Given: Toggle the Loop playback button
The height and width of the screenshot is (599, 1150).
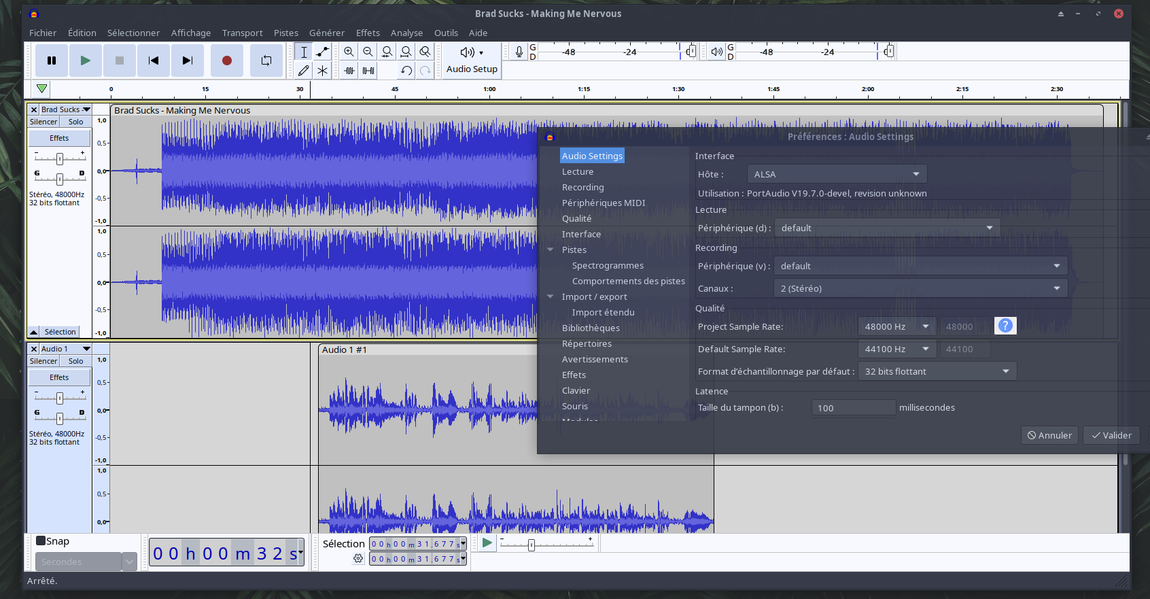Looking at the screenshot, I should click(x=266, y=61).
